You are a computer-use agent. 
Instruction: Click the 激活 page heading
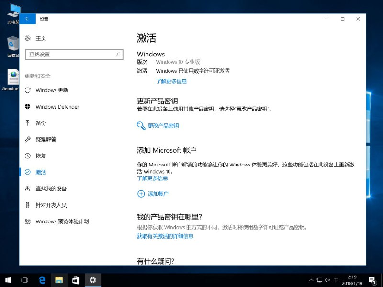(146, 38)
